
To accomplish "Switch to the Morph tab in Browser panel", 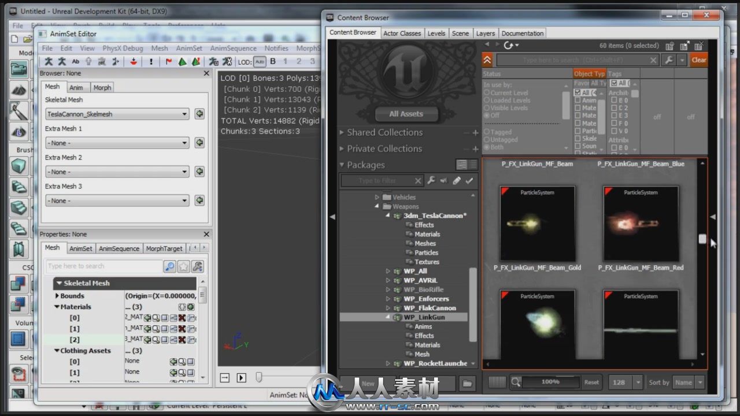I will coord(102,87).
